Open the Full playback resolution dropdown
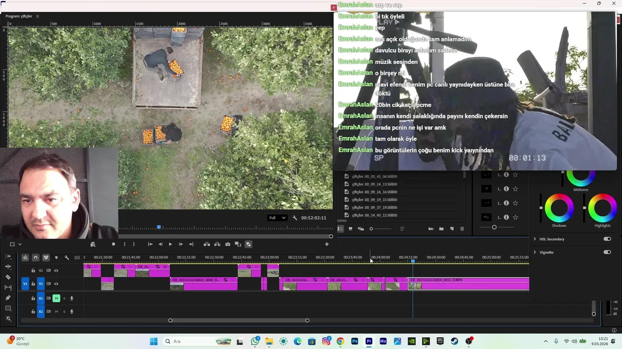This screenshot has height=349, width=622. (x=277, y=218)
